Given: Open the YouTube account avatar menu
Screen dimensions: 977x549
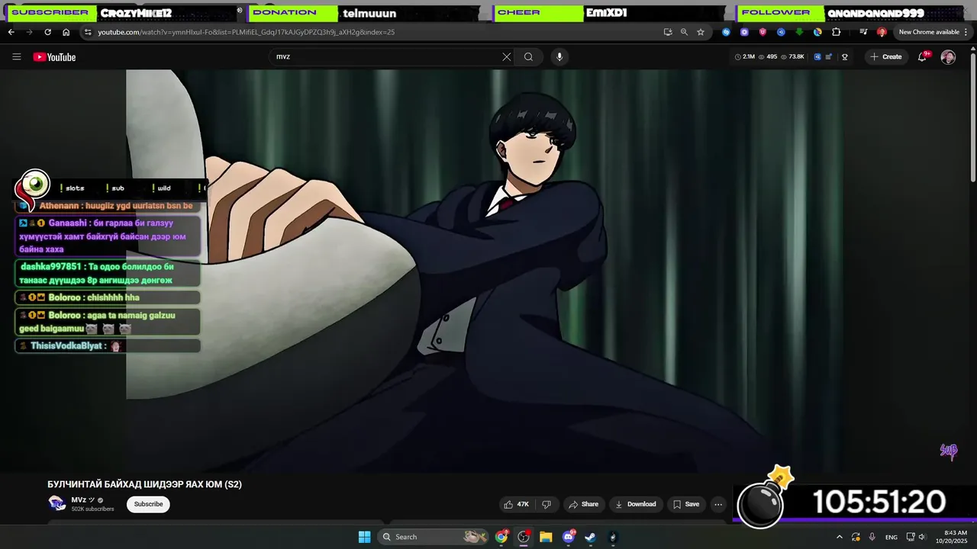Looking at the screenshot, I should click(948, 57).
